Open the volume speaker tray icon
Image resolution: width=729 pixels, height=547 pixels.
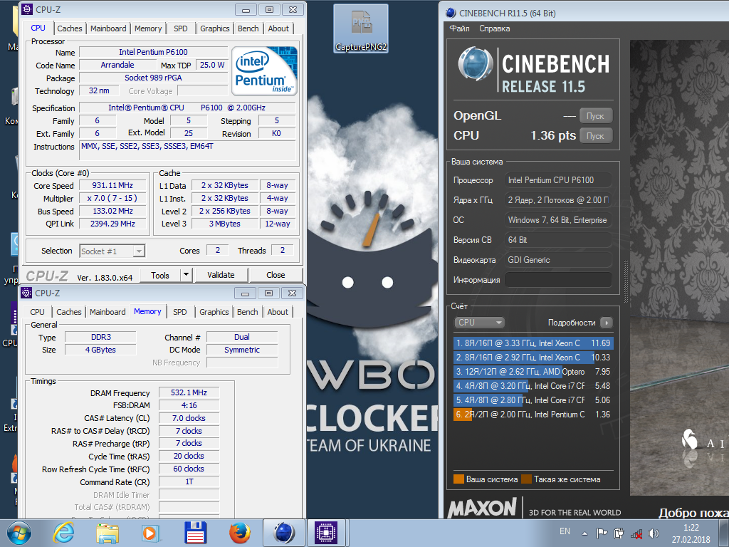pyautogui.click(x=654, y=533)
